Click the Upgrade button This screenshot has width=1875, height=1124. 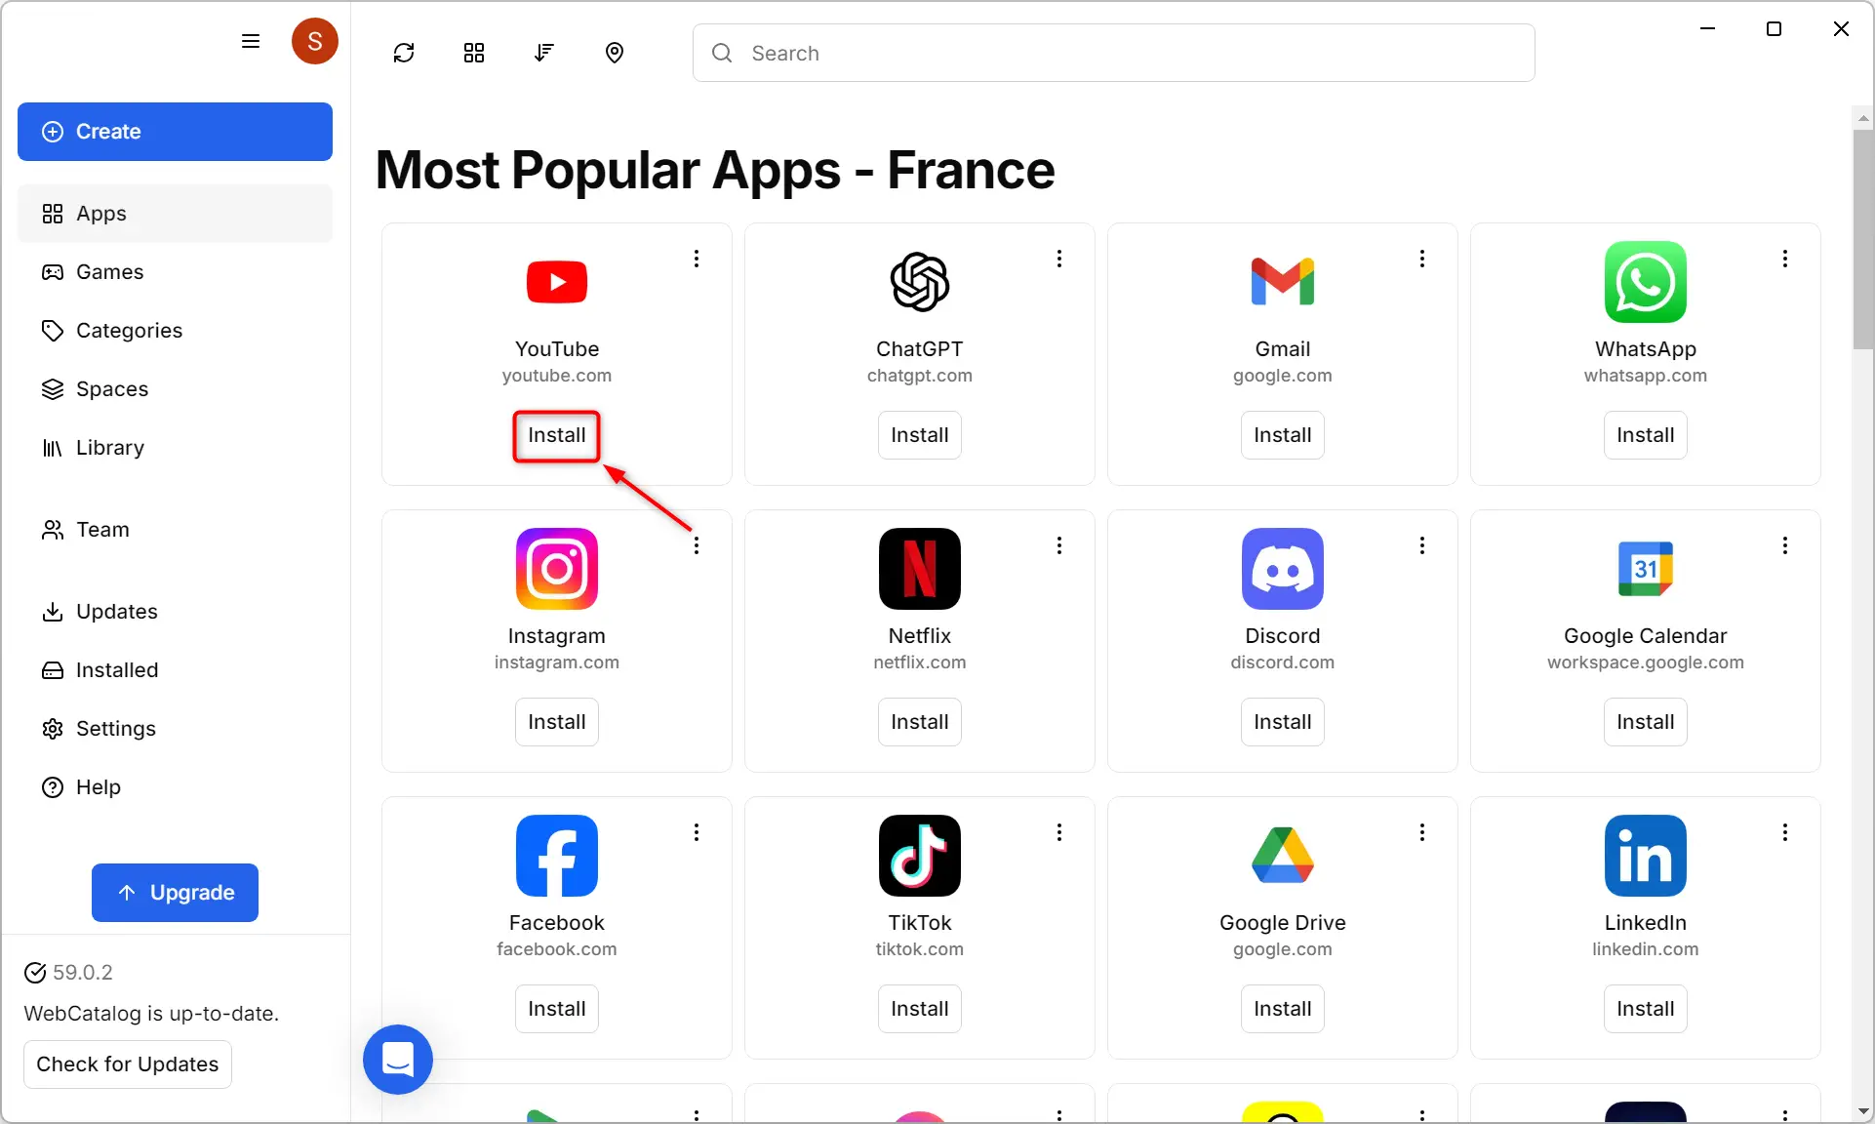174,891
